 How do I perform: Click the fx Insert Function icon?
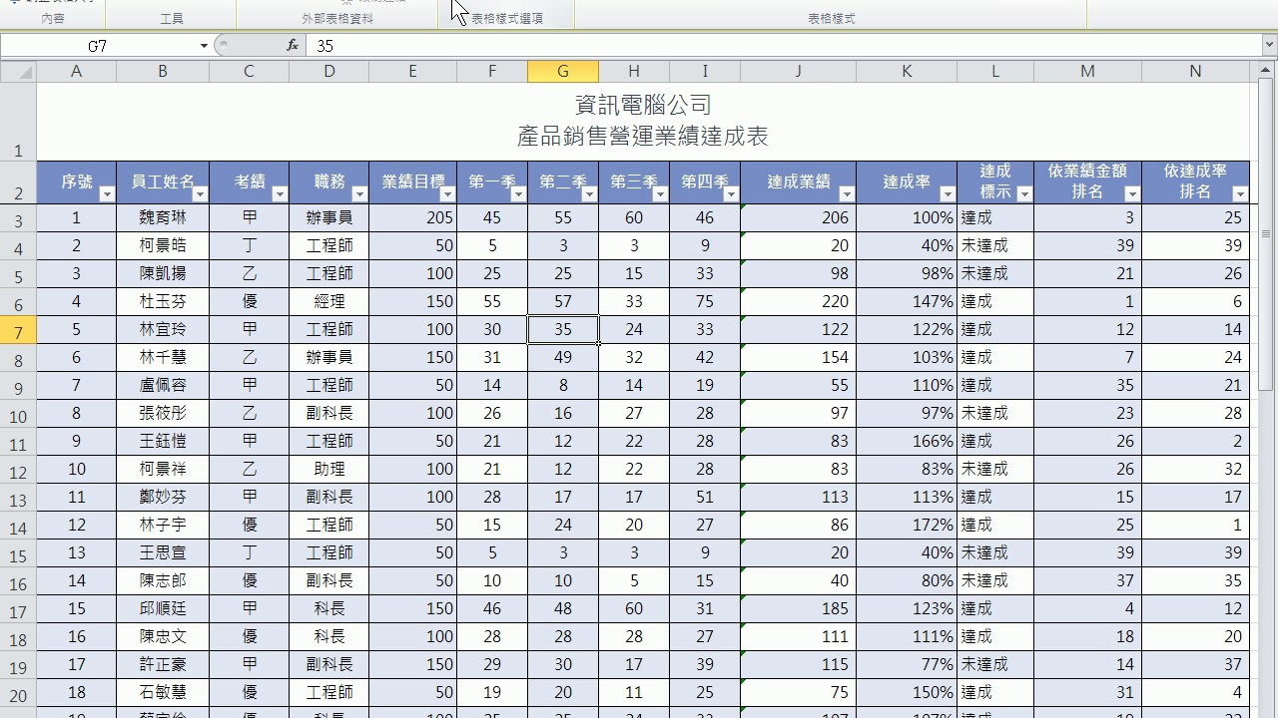point(292,45)
